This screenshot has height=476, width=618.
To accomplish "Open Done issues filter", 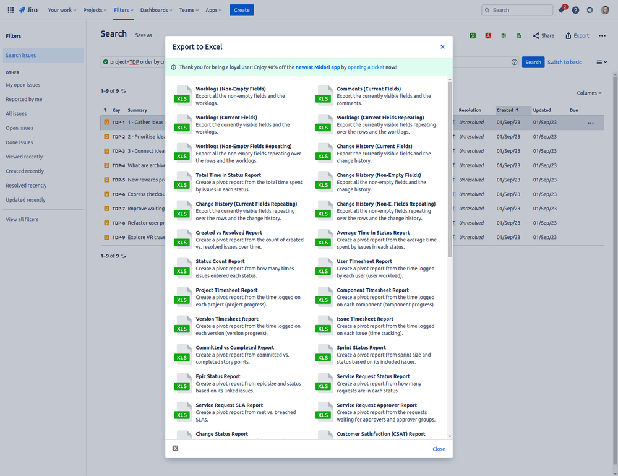I will [19, 142].
